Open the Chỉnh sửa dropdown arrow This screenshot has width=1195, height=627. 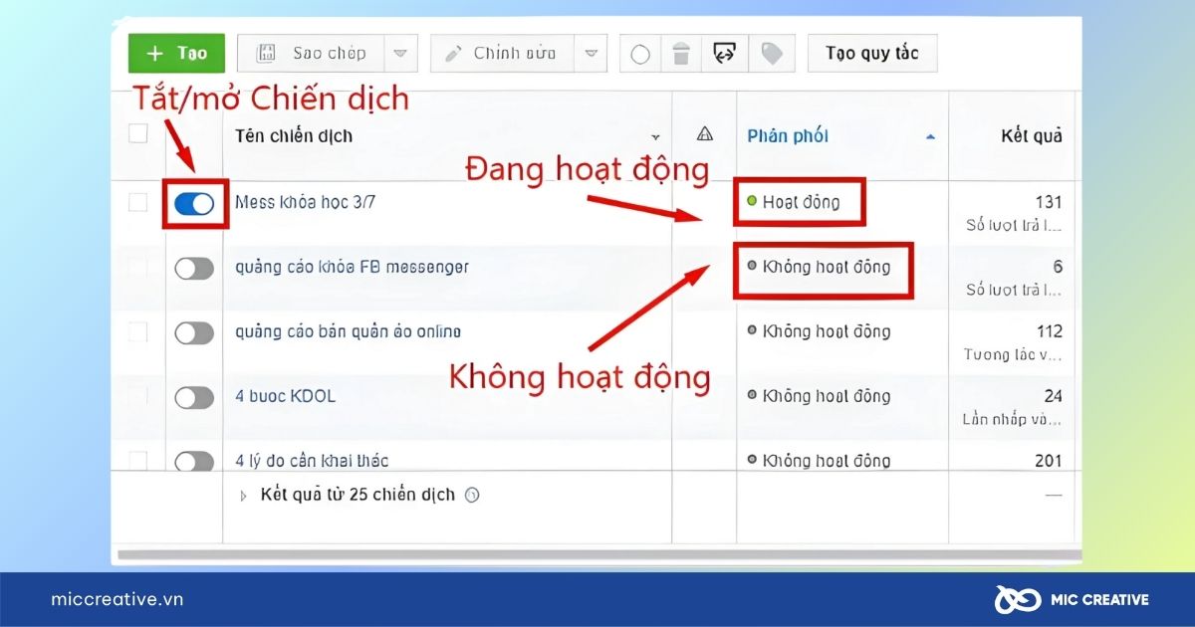[592, 53]
